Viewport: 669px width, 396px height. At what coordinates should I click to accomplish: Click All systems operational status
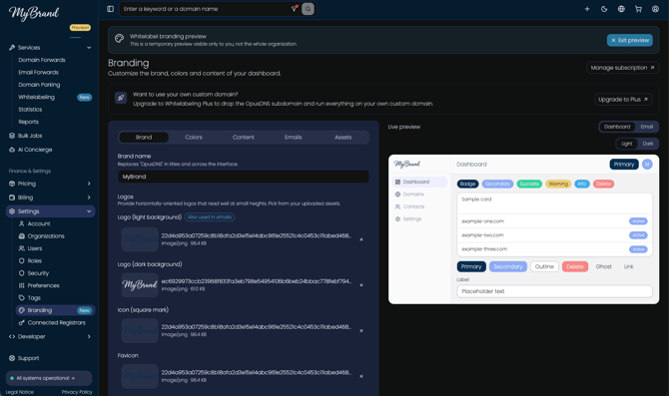[x=49, y=378]
